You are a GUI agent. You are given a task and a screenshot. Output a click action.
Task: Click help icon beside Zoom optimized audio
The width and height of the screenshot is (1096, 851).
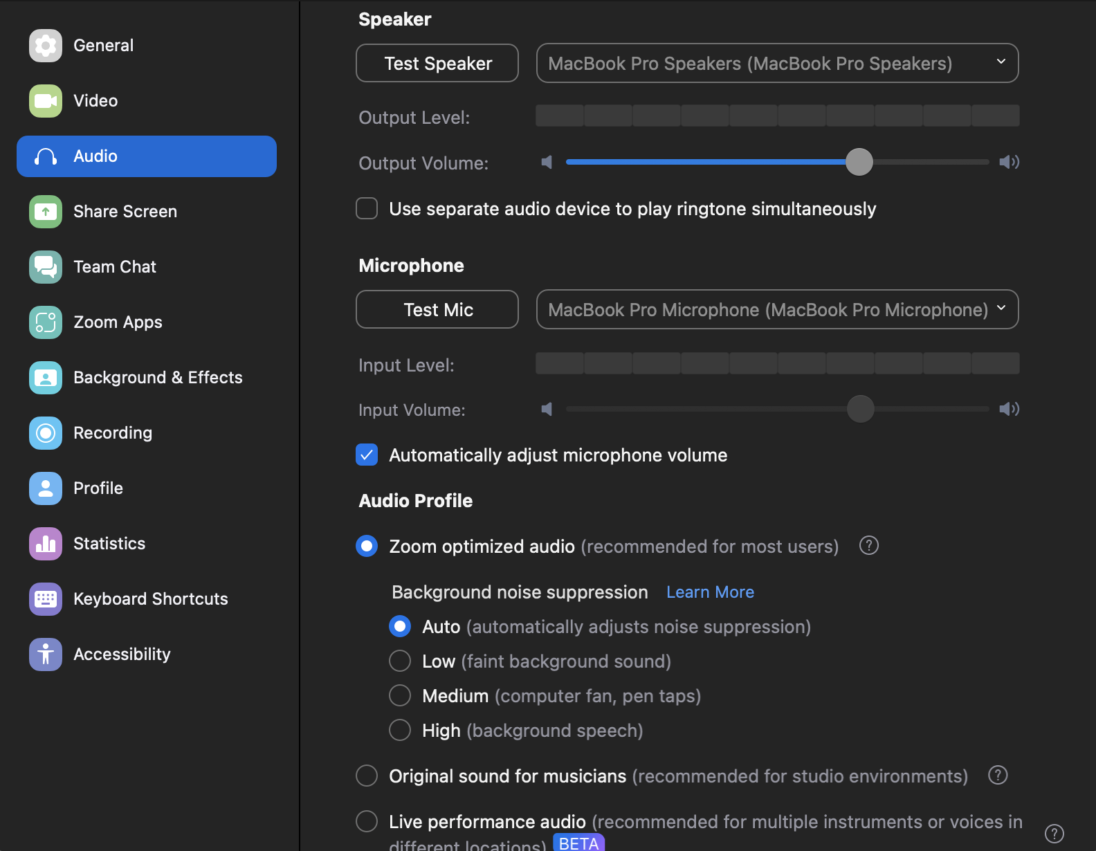[869, 546]
